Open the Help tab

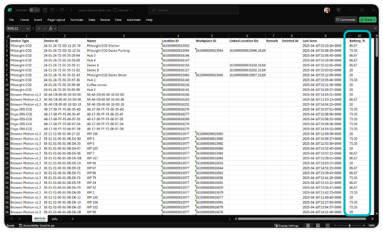(x=149, y=20)
